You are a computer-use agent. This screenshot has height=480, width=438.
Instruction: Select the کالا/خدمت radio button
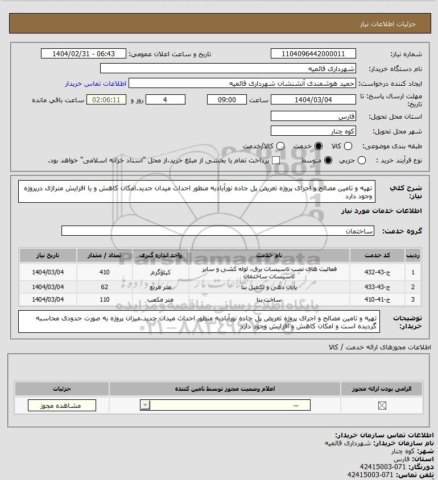pyautogui.click(x=280, y=147)
